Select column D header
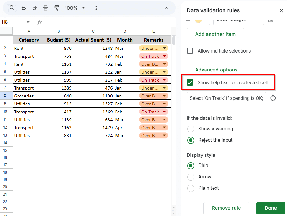Viewport: 287px width, 216px height. (125, 31)
